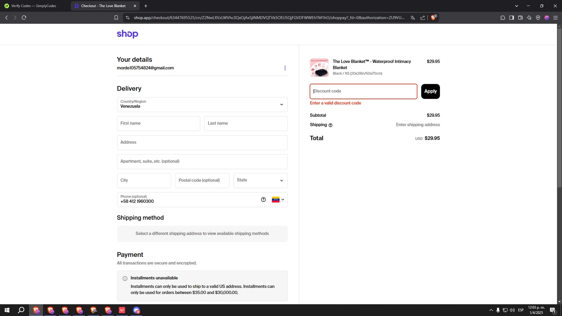562x316 pixels.
Task: Click the City field
Action: pyautogui.click(x=144, y=180)
